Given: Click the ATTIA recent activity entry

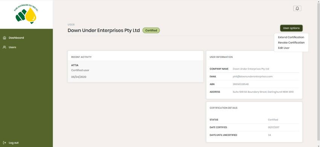Looking at the screenshot, I should (x=135, y=71).
